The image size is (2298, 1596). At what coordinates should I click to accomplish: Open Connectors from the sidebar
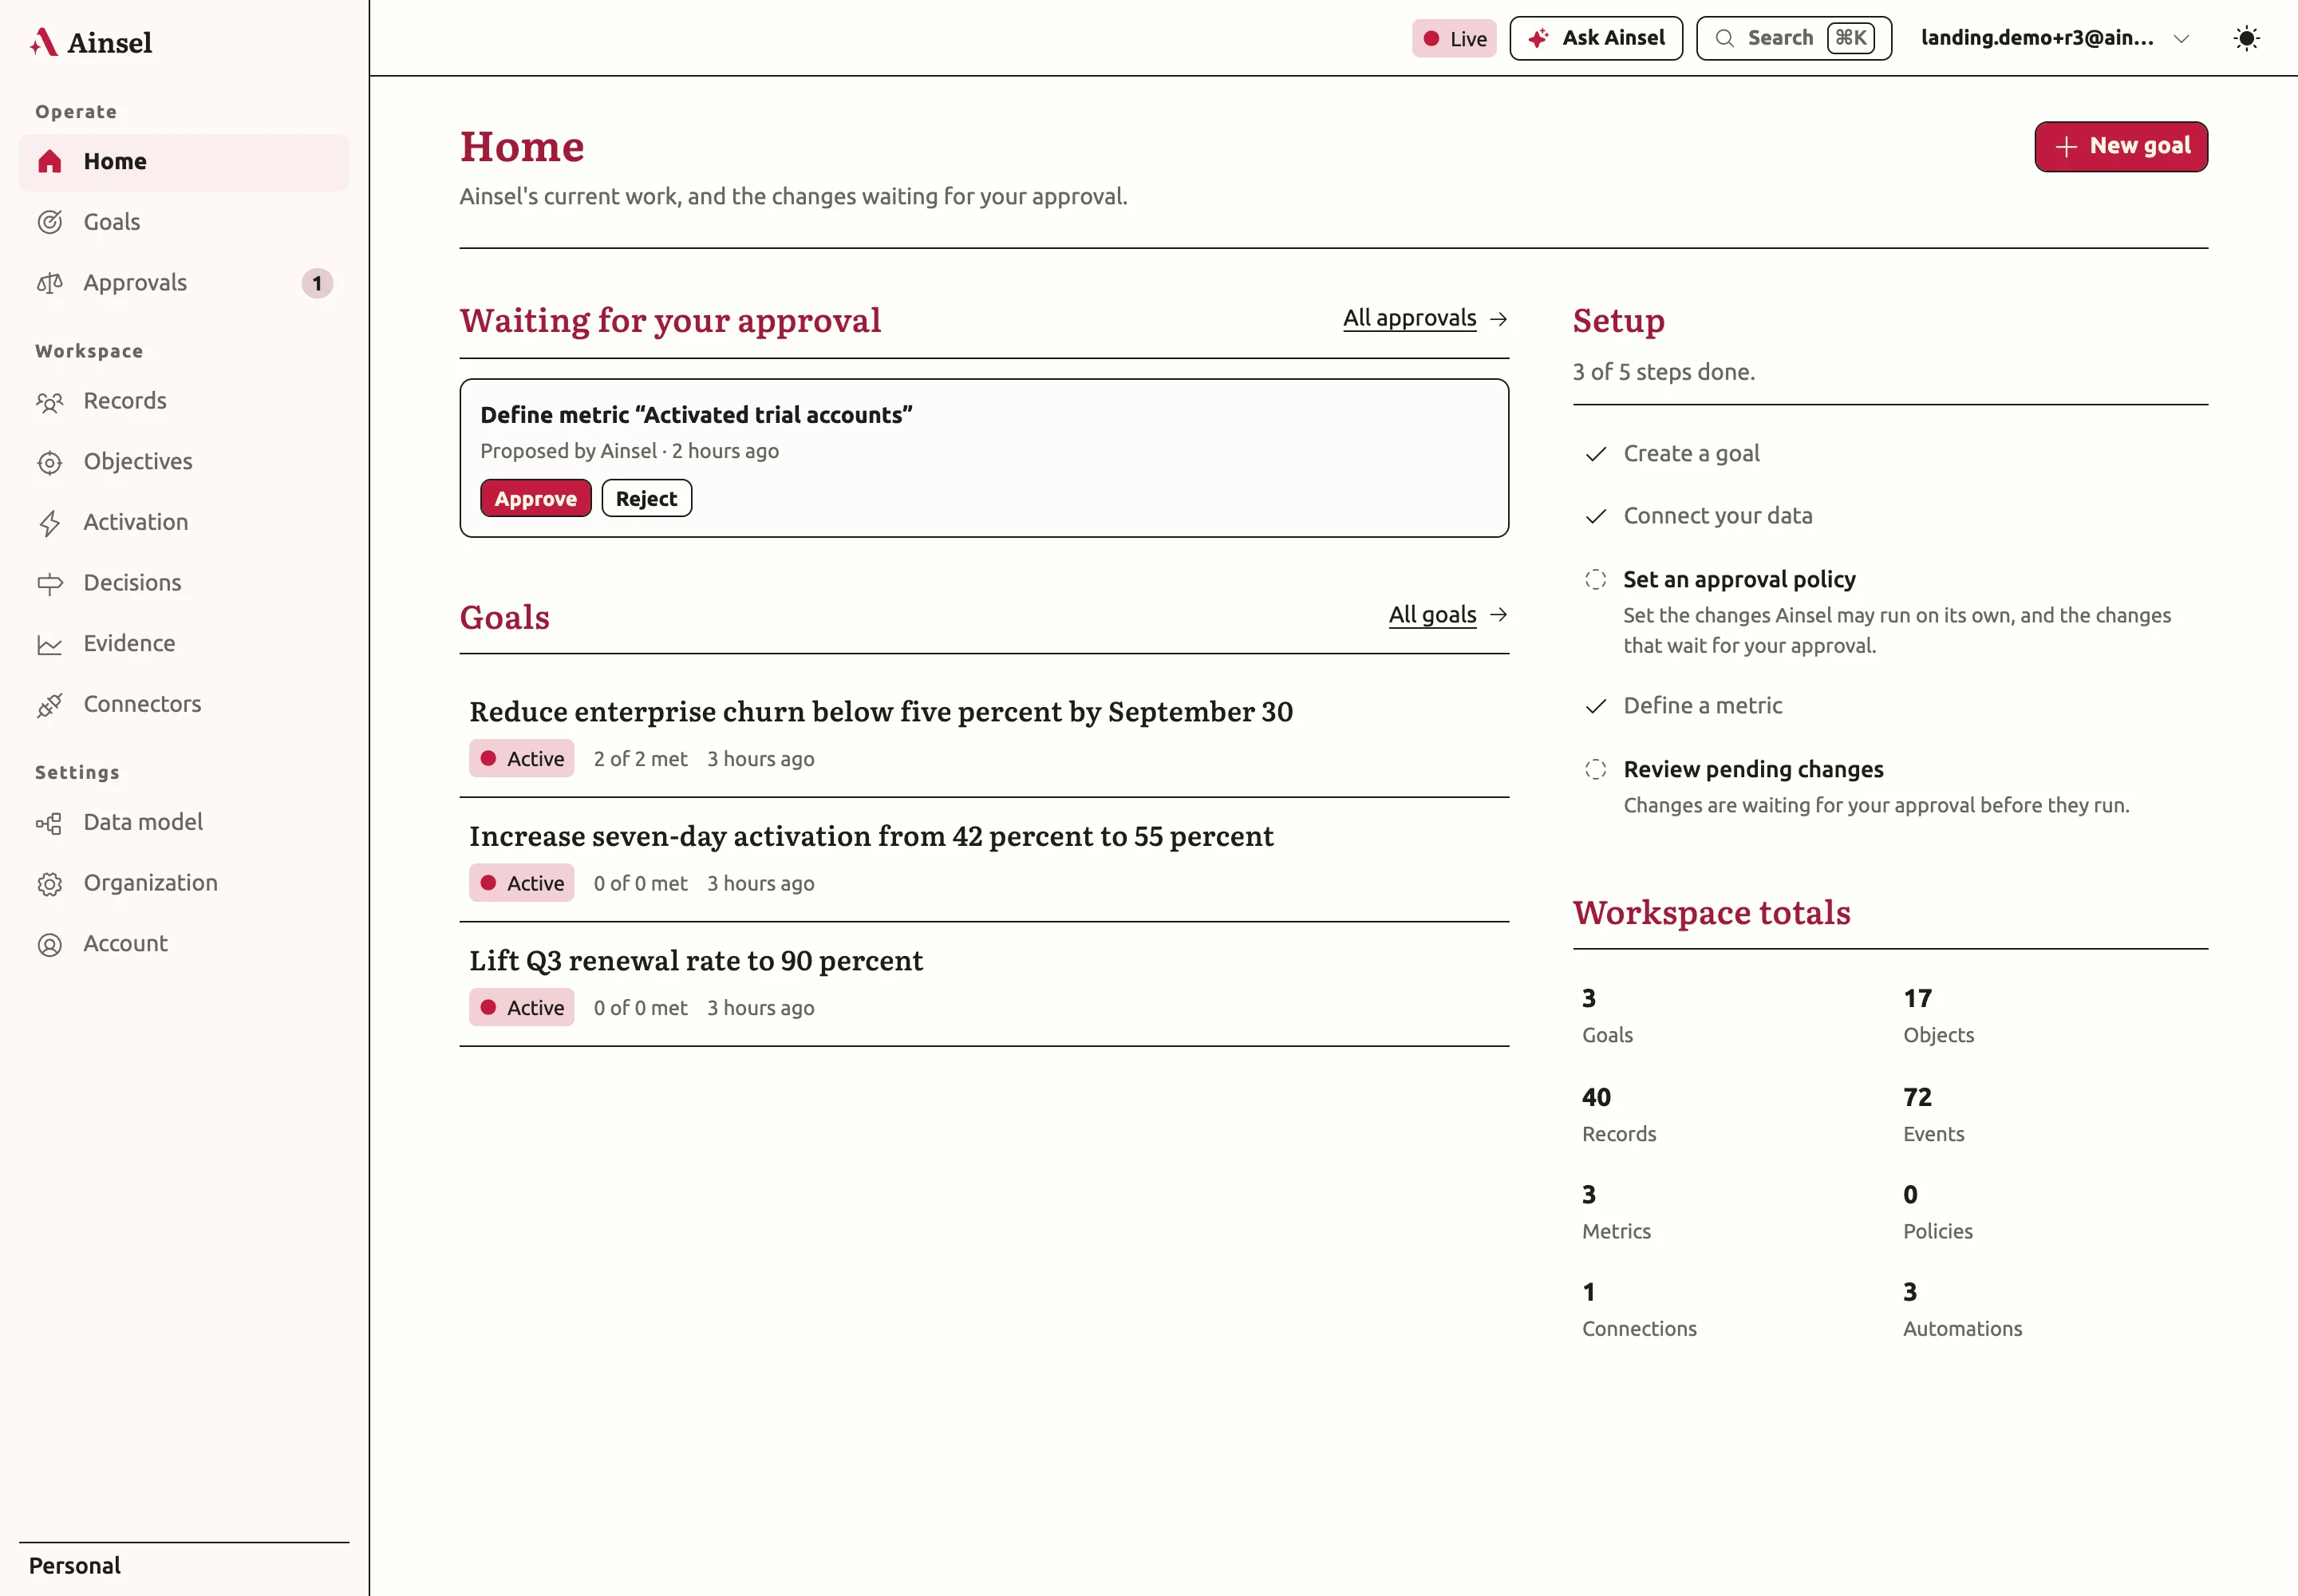(184, 704)
